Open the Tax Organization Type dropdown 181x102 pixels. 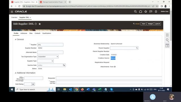click(x=48, y=57)
